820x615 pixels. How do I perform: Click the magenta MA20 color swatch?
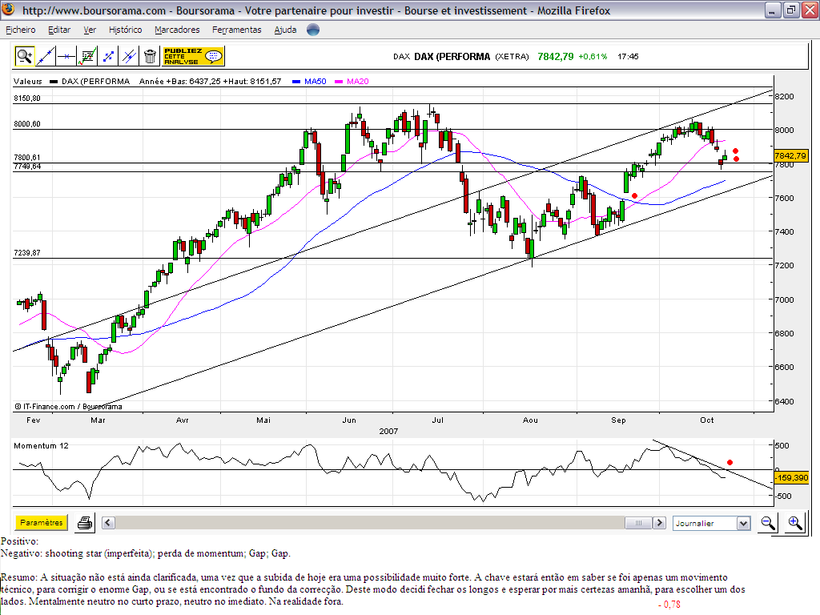click(x=339, y=82)
